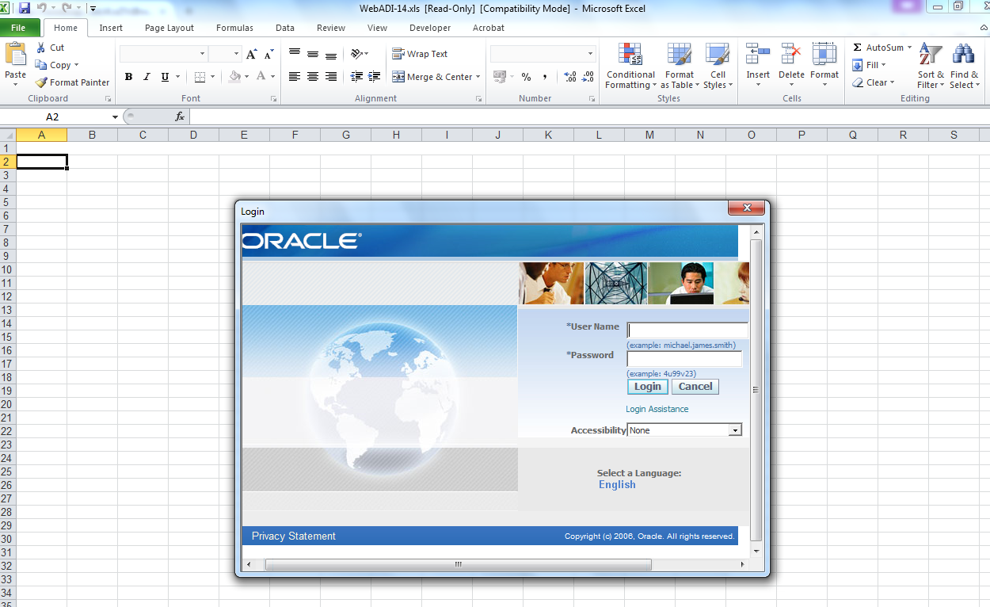Open the File tab

coord(19,28)
